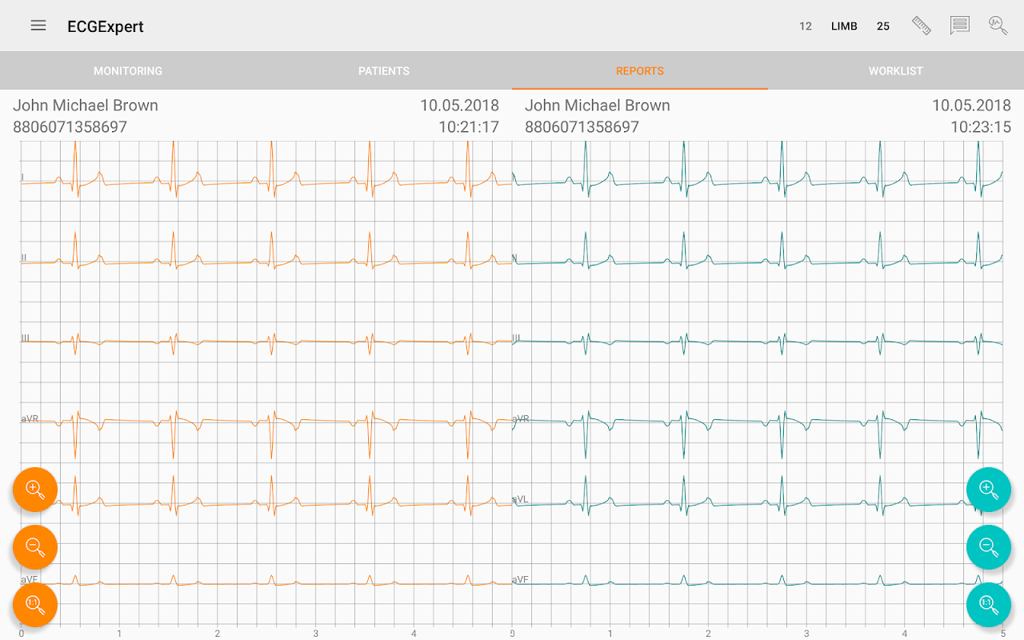
Task: Open the Patients tab
Action: coord(384,71)
